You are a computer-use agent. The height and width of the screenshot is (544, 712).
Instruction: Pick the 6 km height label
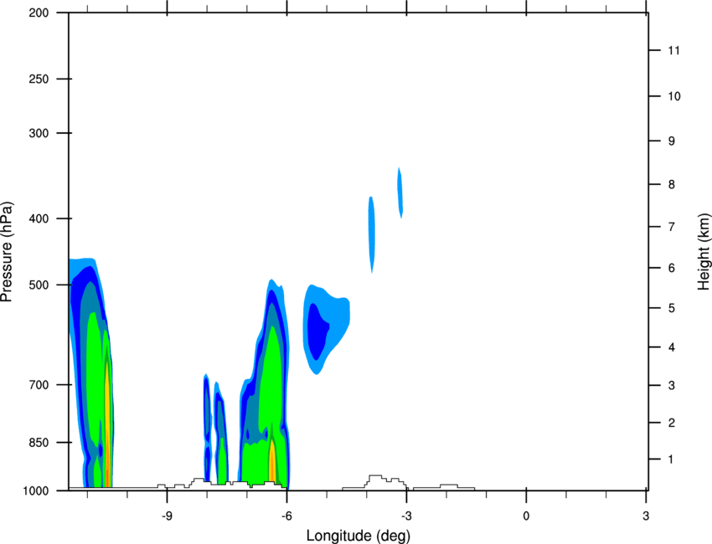coord(672,268)
